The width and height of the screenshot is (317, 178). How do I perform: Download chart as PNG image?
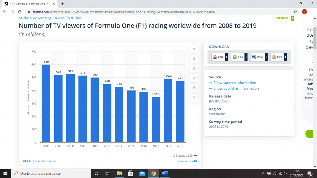point(259,57)
